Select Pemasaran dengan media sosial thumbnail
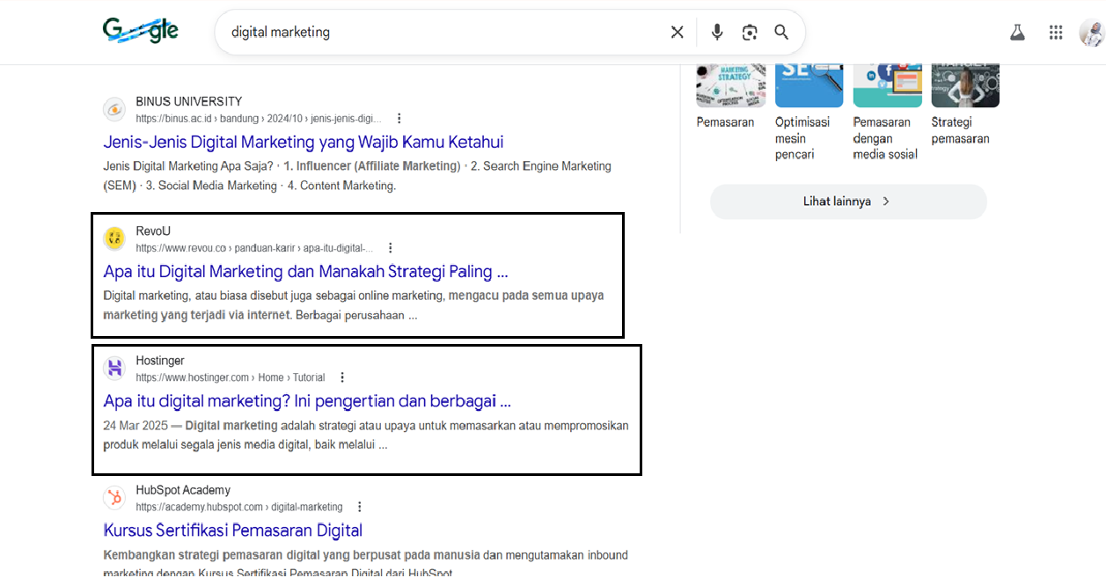This screenshot has width=1106, height=578. (887, 85)
